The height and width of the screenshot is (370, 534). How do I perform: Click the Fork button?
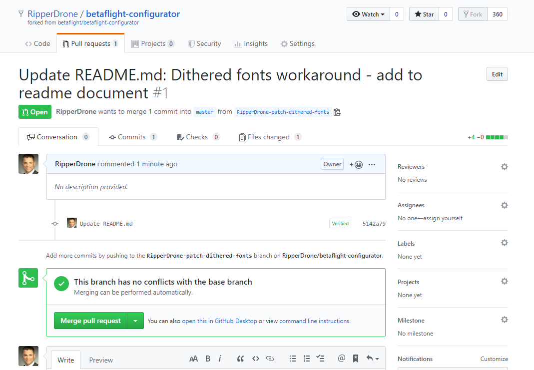click(x=473, y=14)
